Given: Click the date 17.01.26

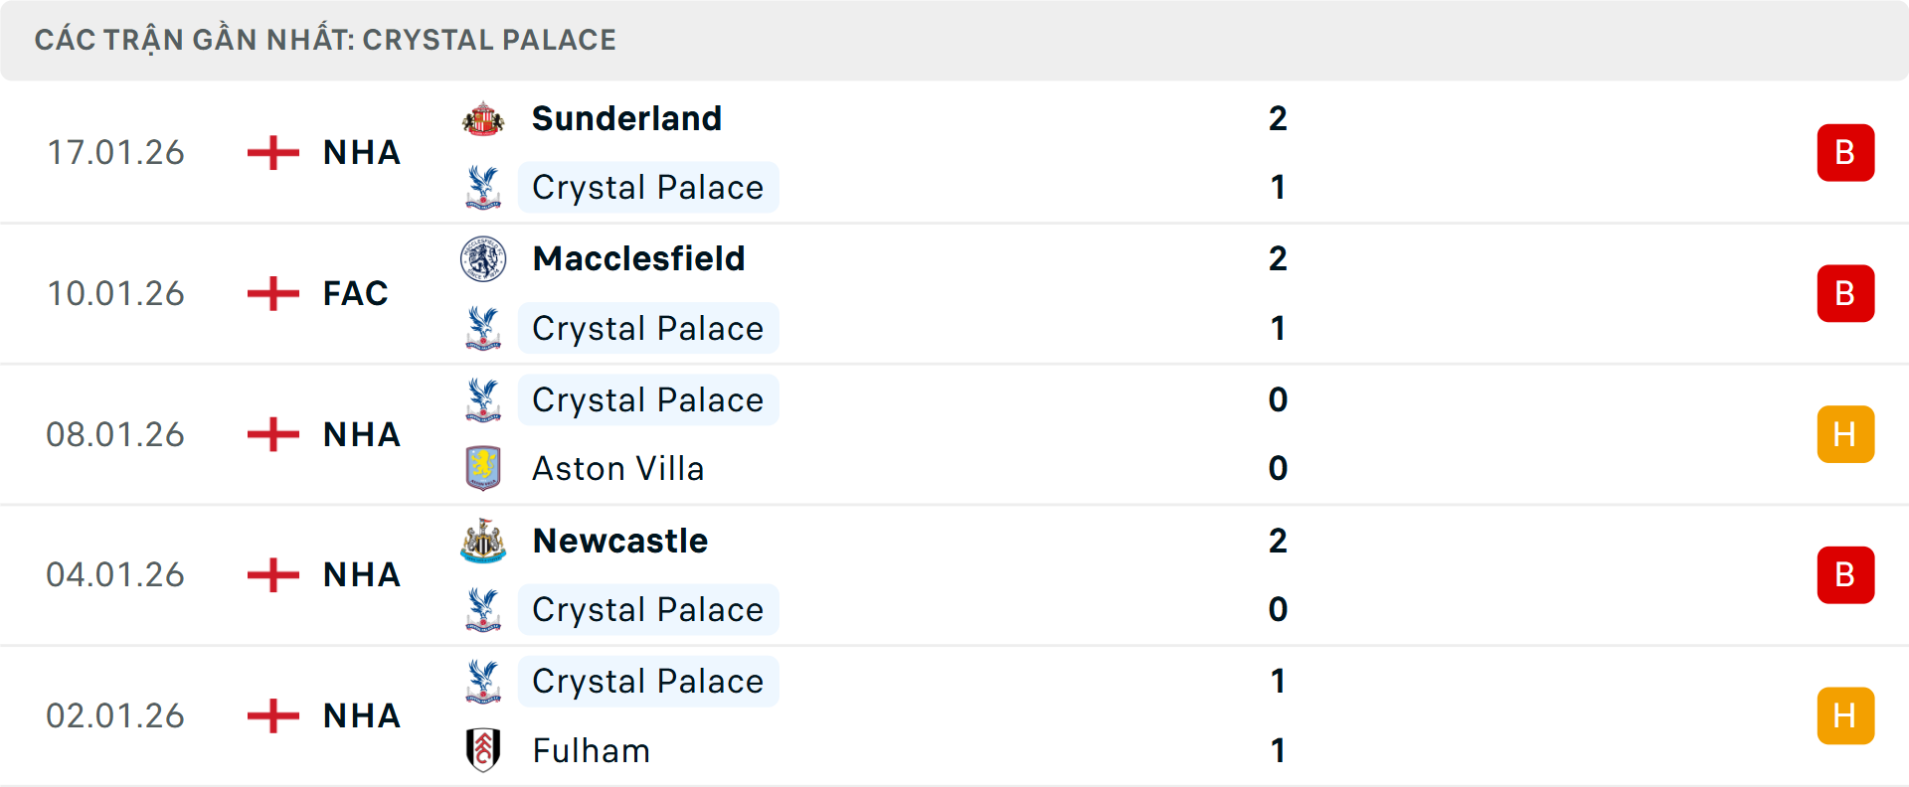Looking at the screenshot, I should 115,152.
